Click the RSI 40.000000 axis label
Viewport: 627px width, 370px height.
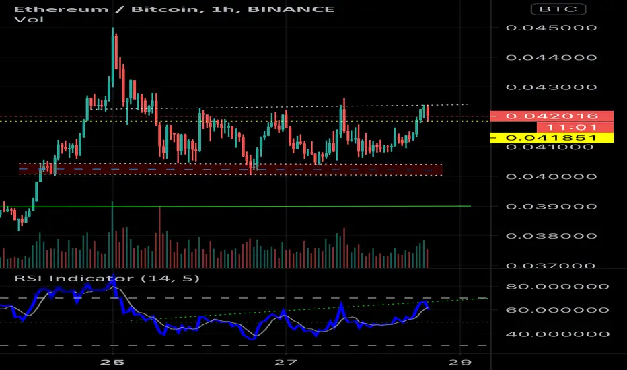coord(558,334)
